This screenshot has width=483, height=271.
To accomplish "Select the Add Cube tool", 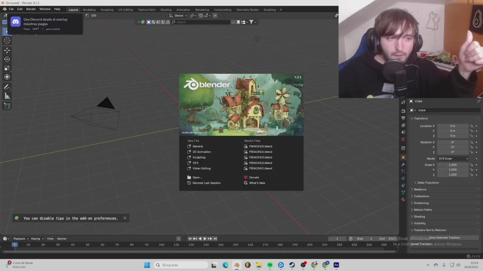I will point(7,106).
